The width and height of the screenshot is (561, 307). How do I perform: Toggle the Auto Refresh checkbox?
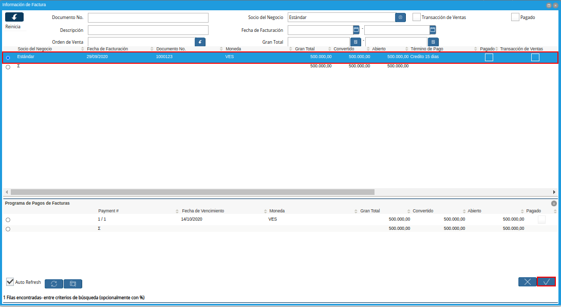pyautogui.click(x=10, y=282)
